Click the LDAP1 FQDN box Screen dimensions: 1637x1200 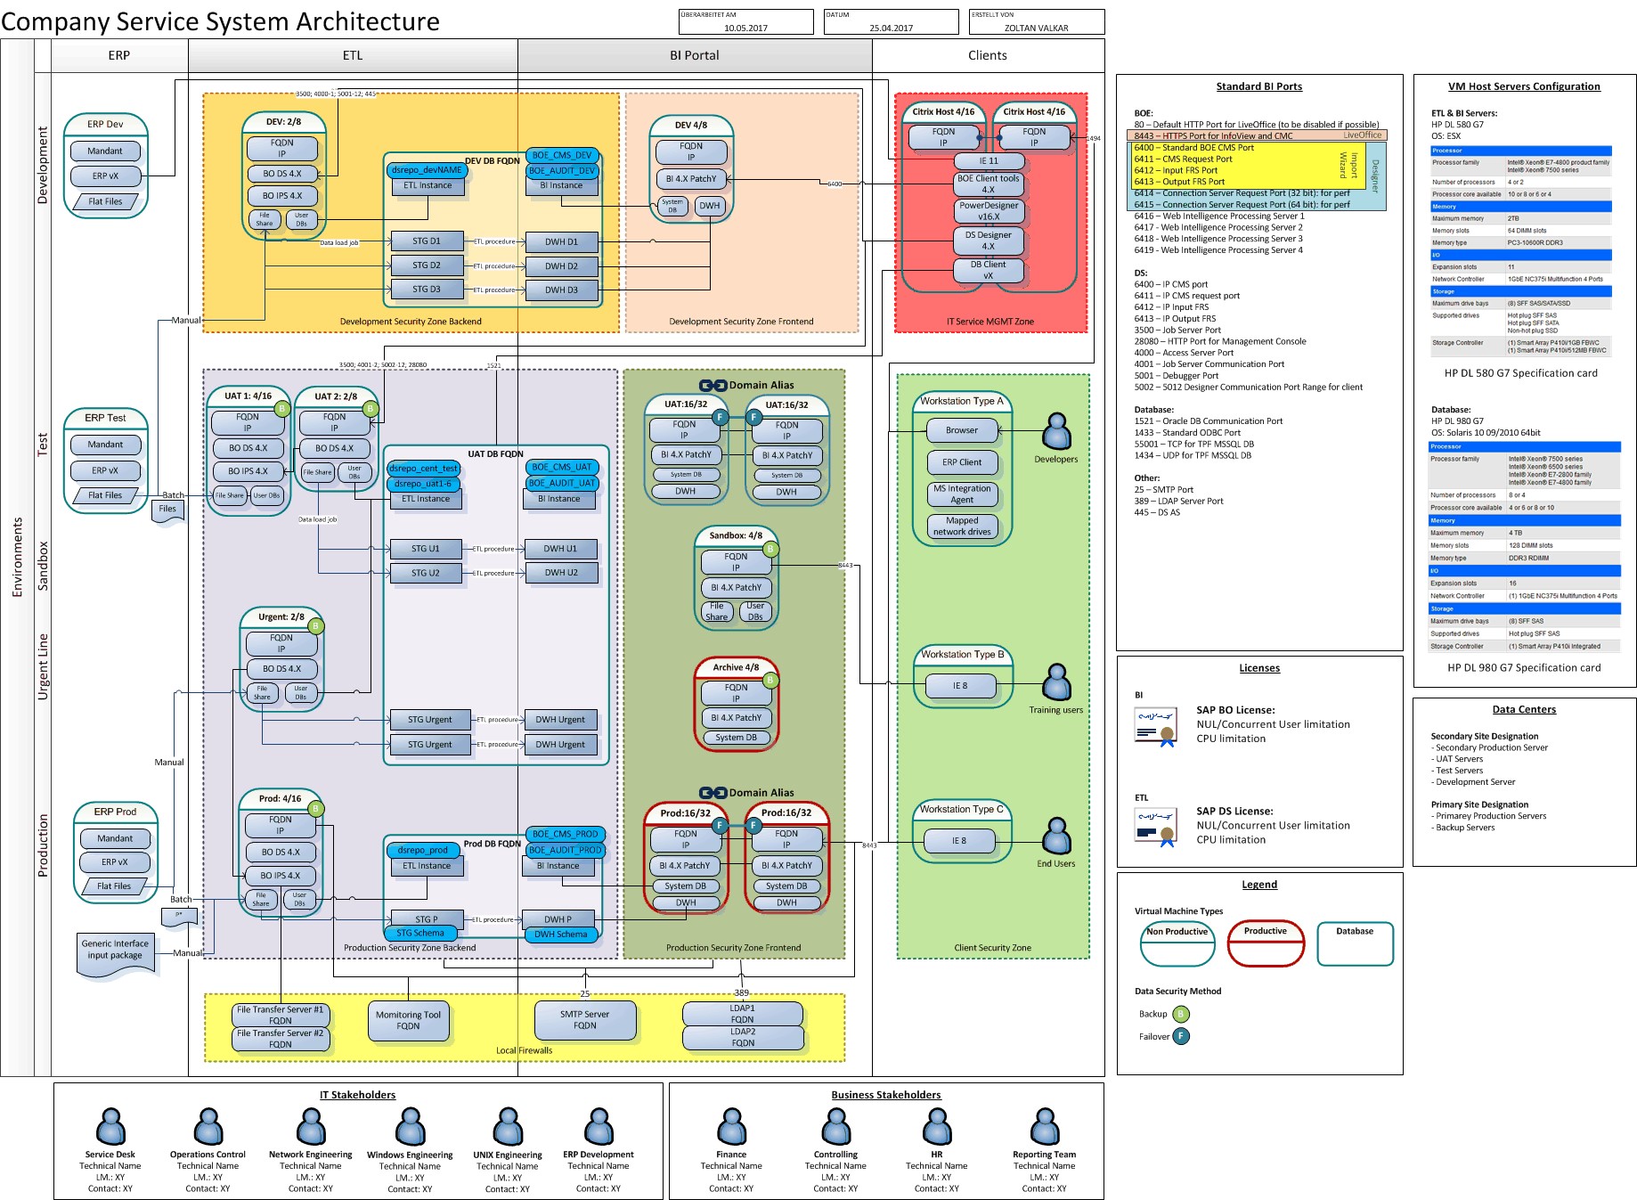coord(743,1014)
